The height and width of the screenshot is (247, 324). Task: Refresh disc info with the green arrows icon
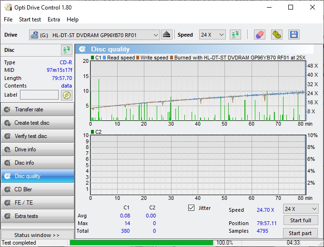coord(66,50)
